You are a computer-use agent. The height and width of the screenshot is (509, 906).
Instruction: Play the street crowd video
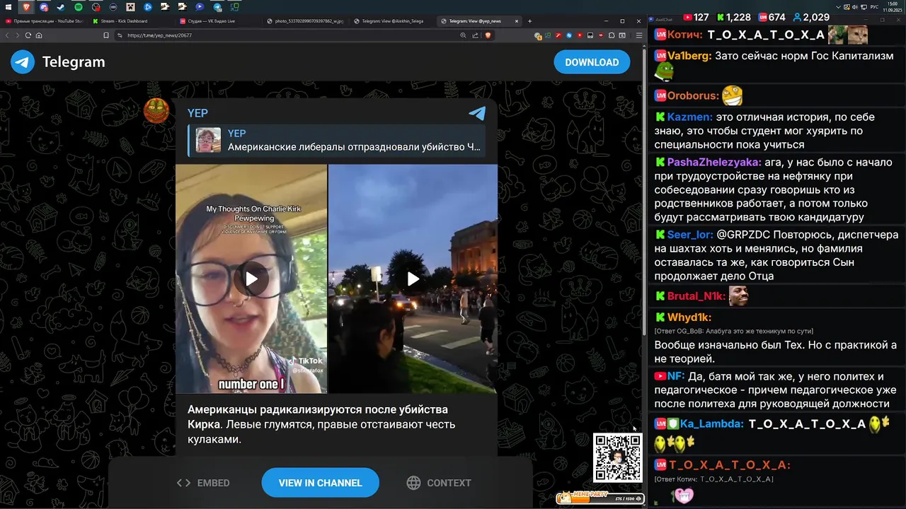pyautogui.click(x=413, y=279)
